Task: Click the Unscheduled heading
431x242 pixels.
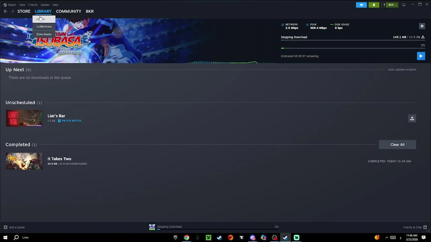Action: (20, 103)
